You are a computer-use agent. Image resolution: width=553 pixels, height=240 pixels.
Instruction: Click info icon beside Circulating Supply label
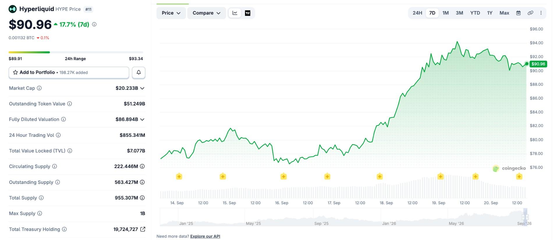pyautogui.click(x=54, y=166)
